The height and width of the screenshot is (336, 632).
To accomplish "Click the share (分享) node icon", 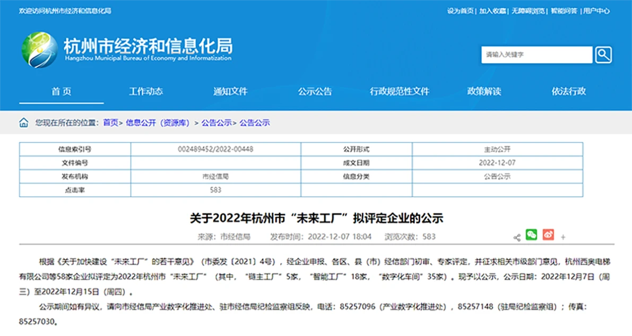I will (x=516, y=236).
